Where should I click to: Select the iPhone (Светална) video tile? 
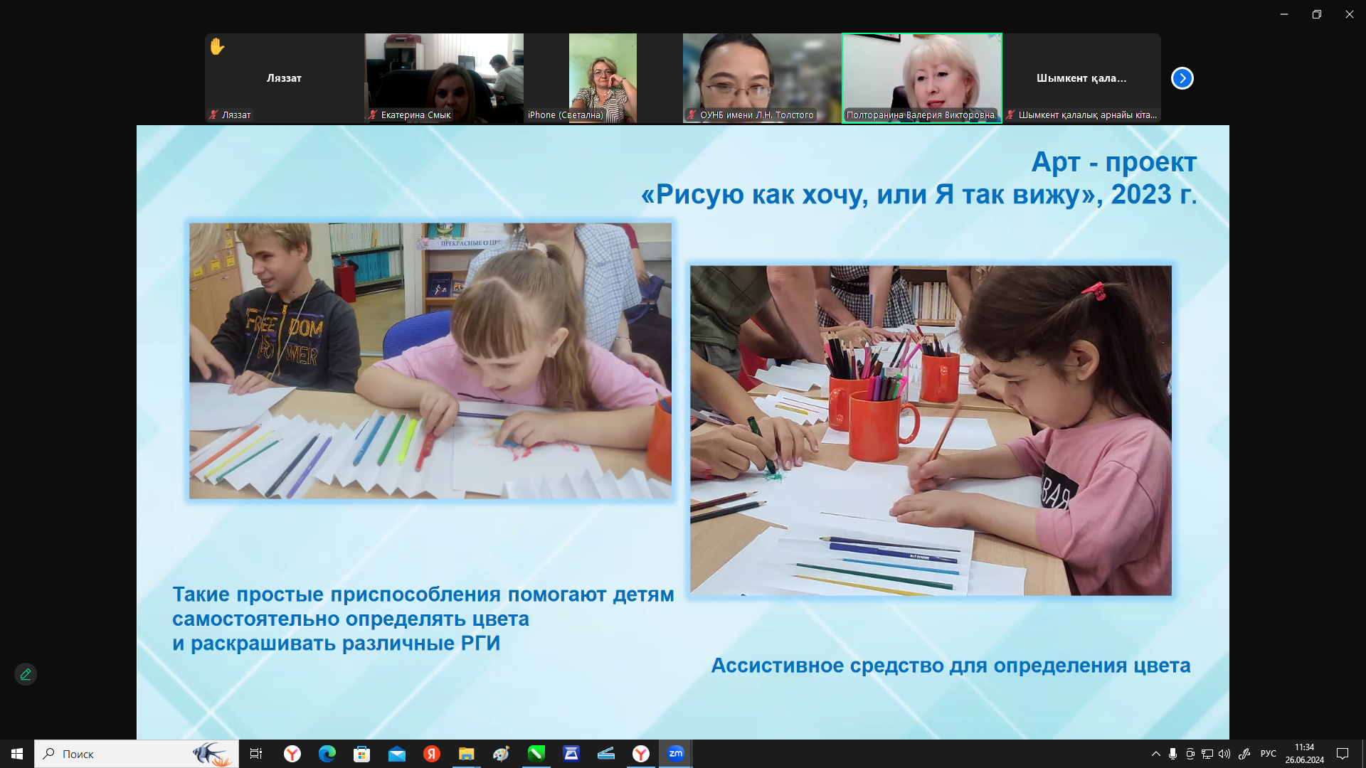603,78
